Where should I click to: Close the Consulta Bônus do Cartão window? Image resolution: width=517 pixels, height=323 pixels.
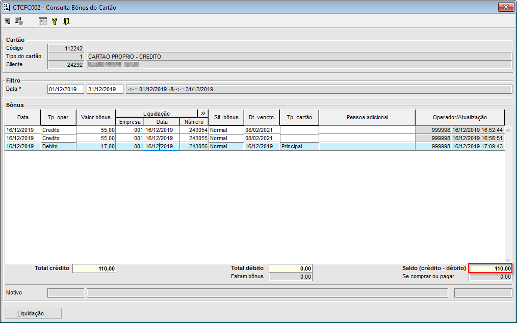[506, 7]
